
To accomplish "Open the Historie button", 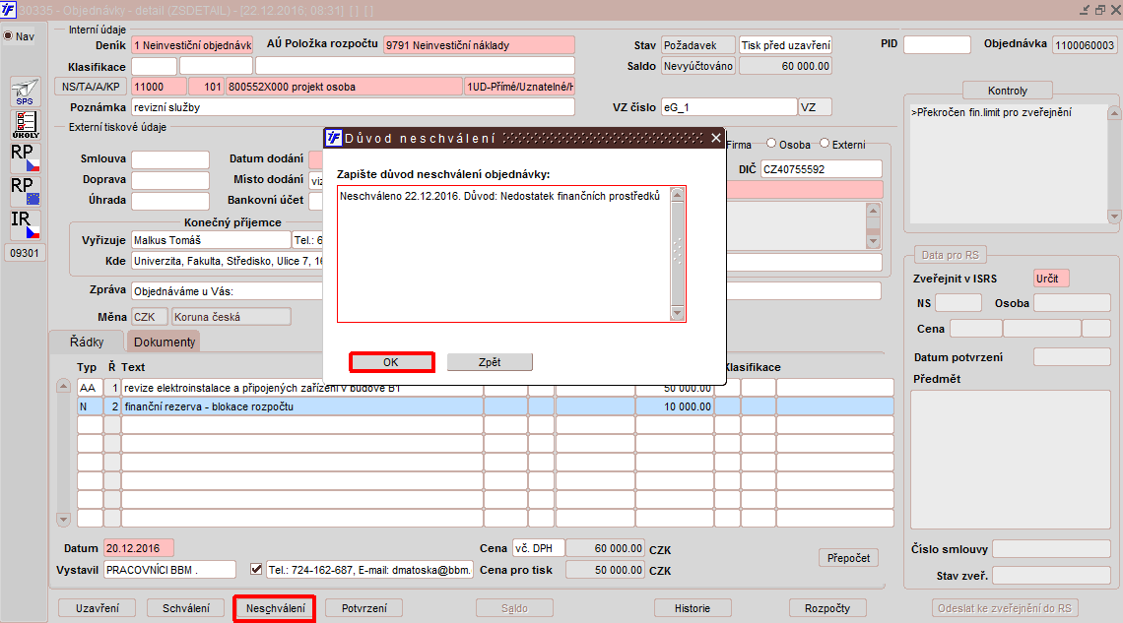I will pyautogui.click(x=693, y=608).
